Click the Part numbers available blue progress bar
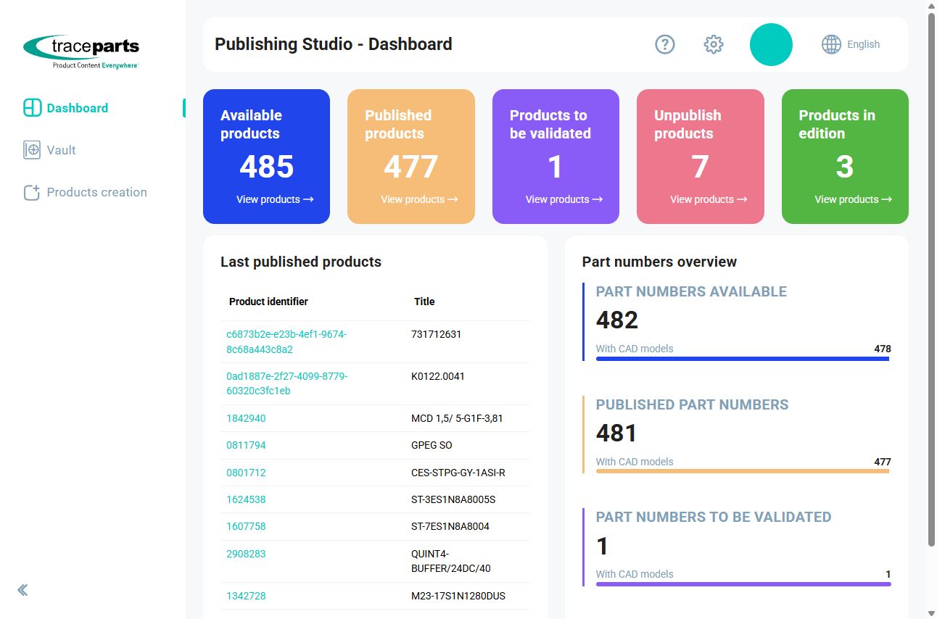This screenshot has height=619, width=937. [743, 358]
